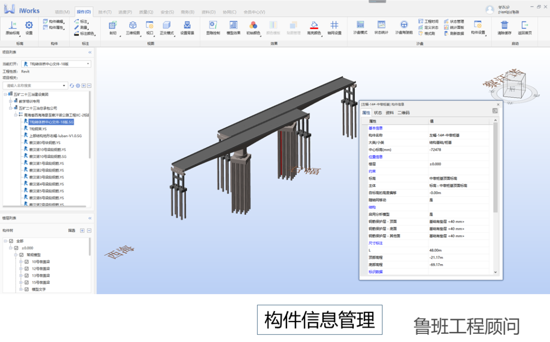Open the 轴网设置 grid settings
The width and height of the screenshot is (550, 342).
point(334,27)
